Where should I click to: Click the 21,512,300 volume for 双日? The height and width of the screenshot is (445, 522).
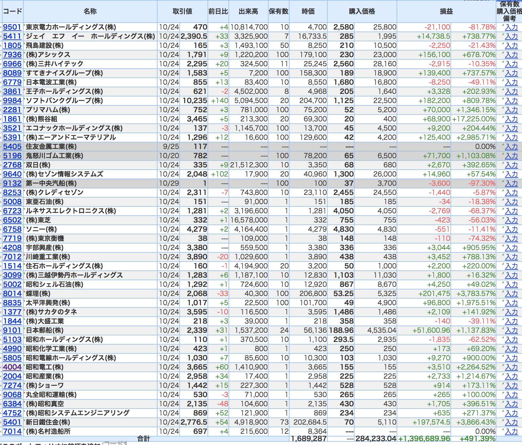tap(249, 165)
